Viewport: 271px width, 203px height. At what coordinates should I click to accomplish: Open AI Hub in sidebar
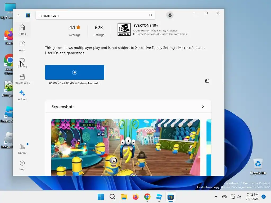pos(22,95)
